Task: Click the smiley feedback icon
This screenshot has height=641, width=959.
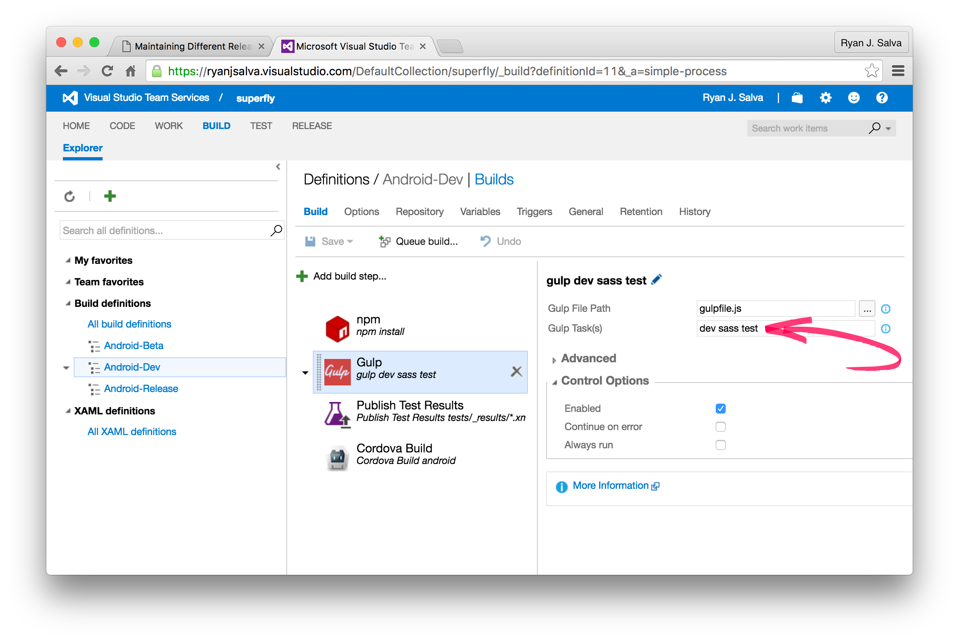Action: click(x=854, y=98)
